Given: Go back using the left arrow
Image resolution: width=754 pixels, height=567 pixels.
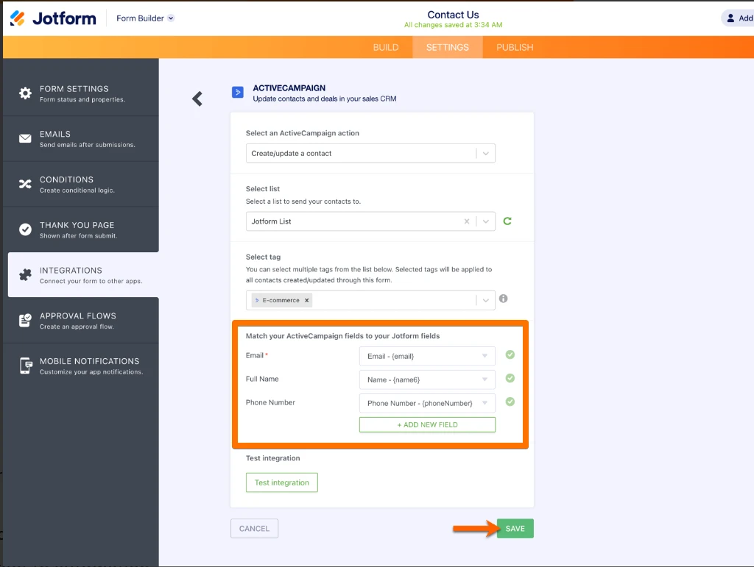Looking at the screenshot, I should pyautogui.click(x=197, y=97).
